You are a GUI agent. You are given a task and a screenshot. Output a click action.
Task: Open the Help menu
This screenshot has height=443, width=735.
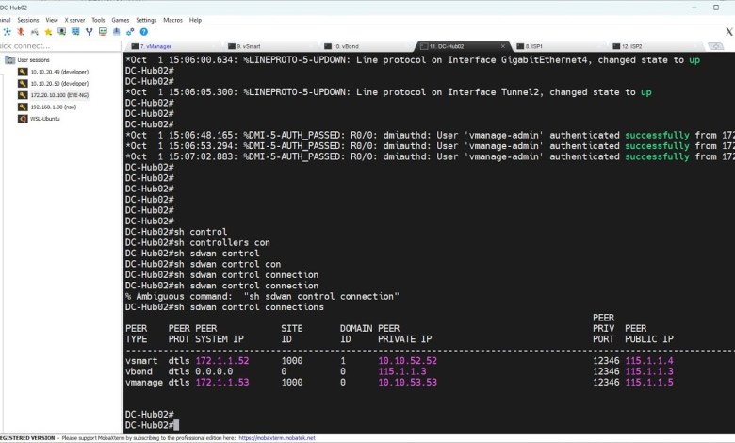click(x=195, y=20)
